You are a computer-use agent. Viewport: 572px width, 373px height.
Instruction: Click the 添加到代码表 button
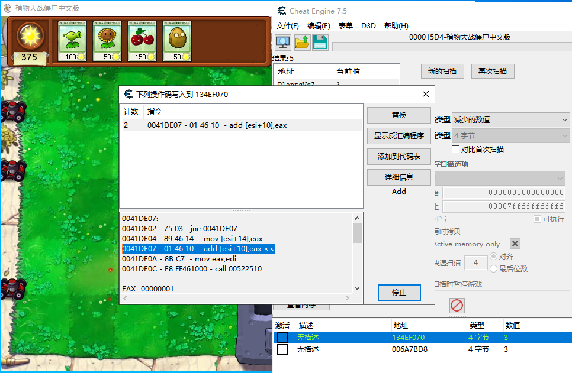click(x=399, y=157)
